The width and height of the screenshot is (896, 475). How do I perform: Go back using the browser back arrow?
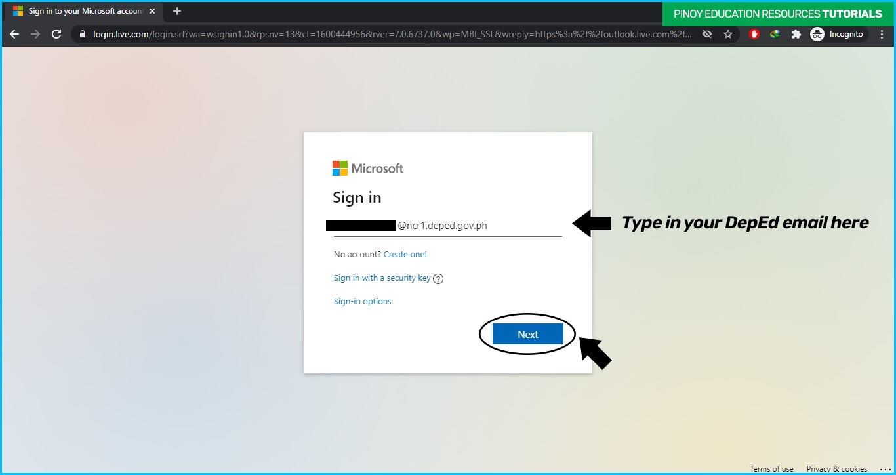(x=14, y=34)
